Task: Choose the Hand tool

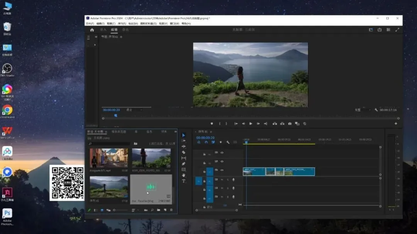Action: click(183, 175)
